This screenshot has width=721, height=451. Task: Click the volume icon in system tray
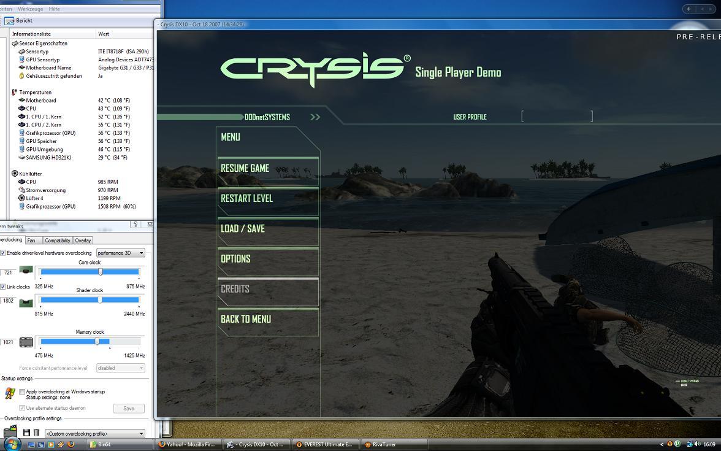[698, 444]
